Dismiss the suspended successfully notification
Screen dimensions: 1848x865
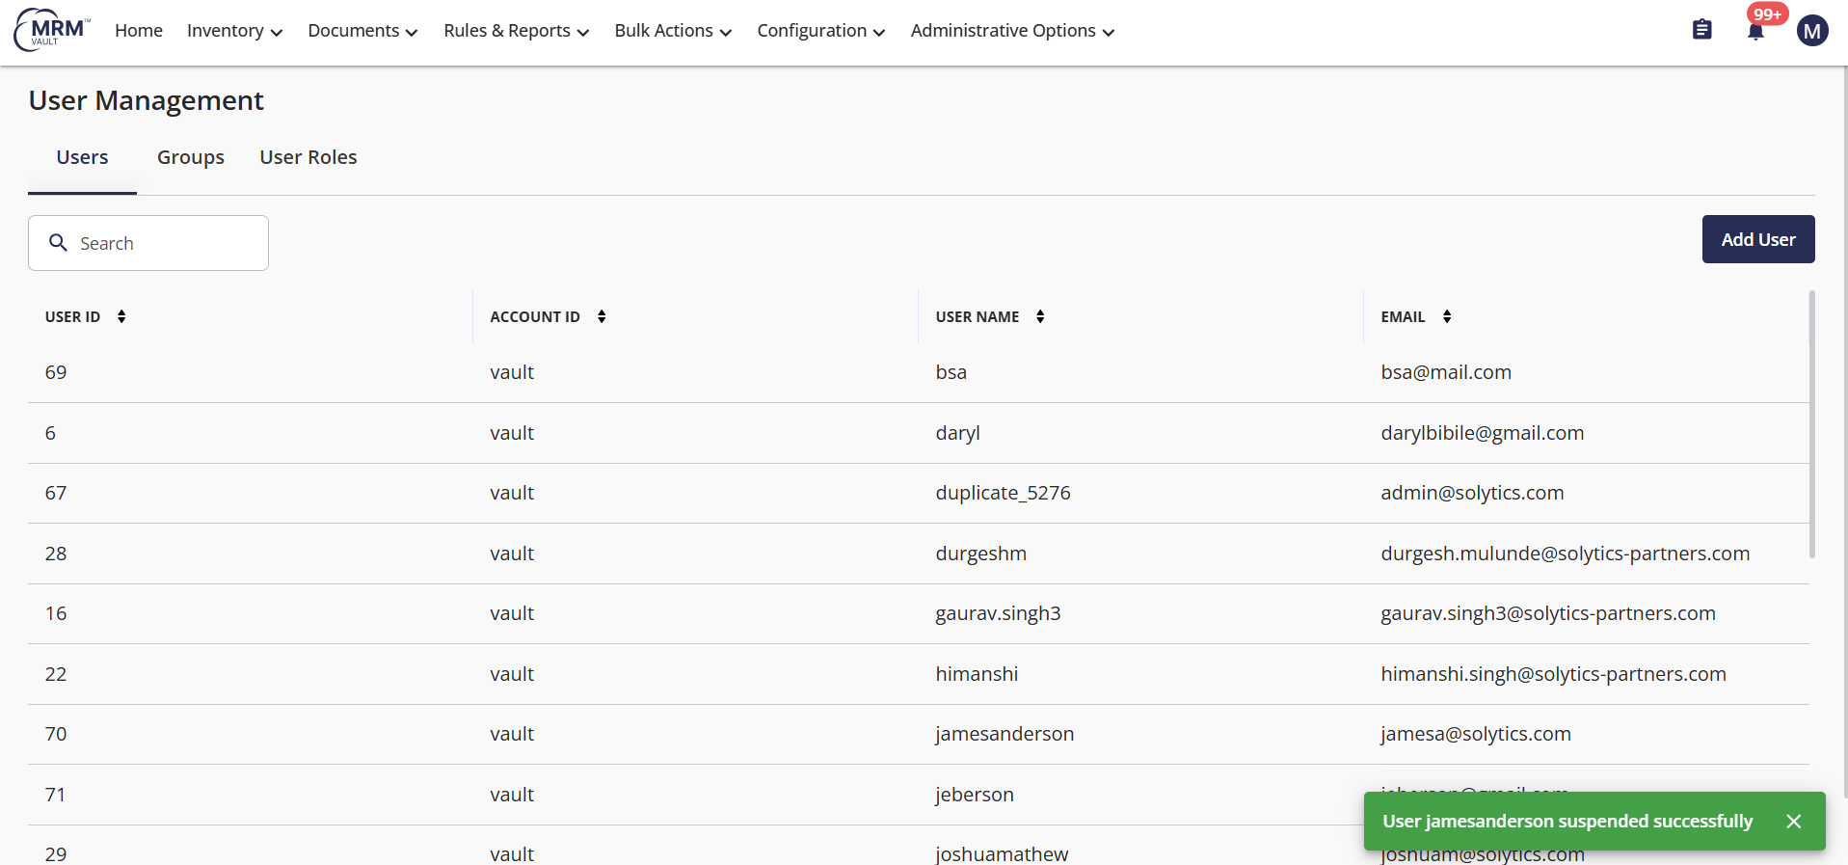click(x=1793, y=822)
